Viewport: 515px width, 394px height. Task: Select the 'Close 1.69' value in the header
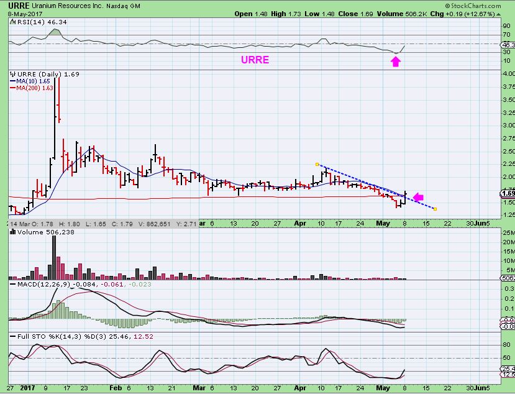pyautogui.click(x=356, y=14)
